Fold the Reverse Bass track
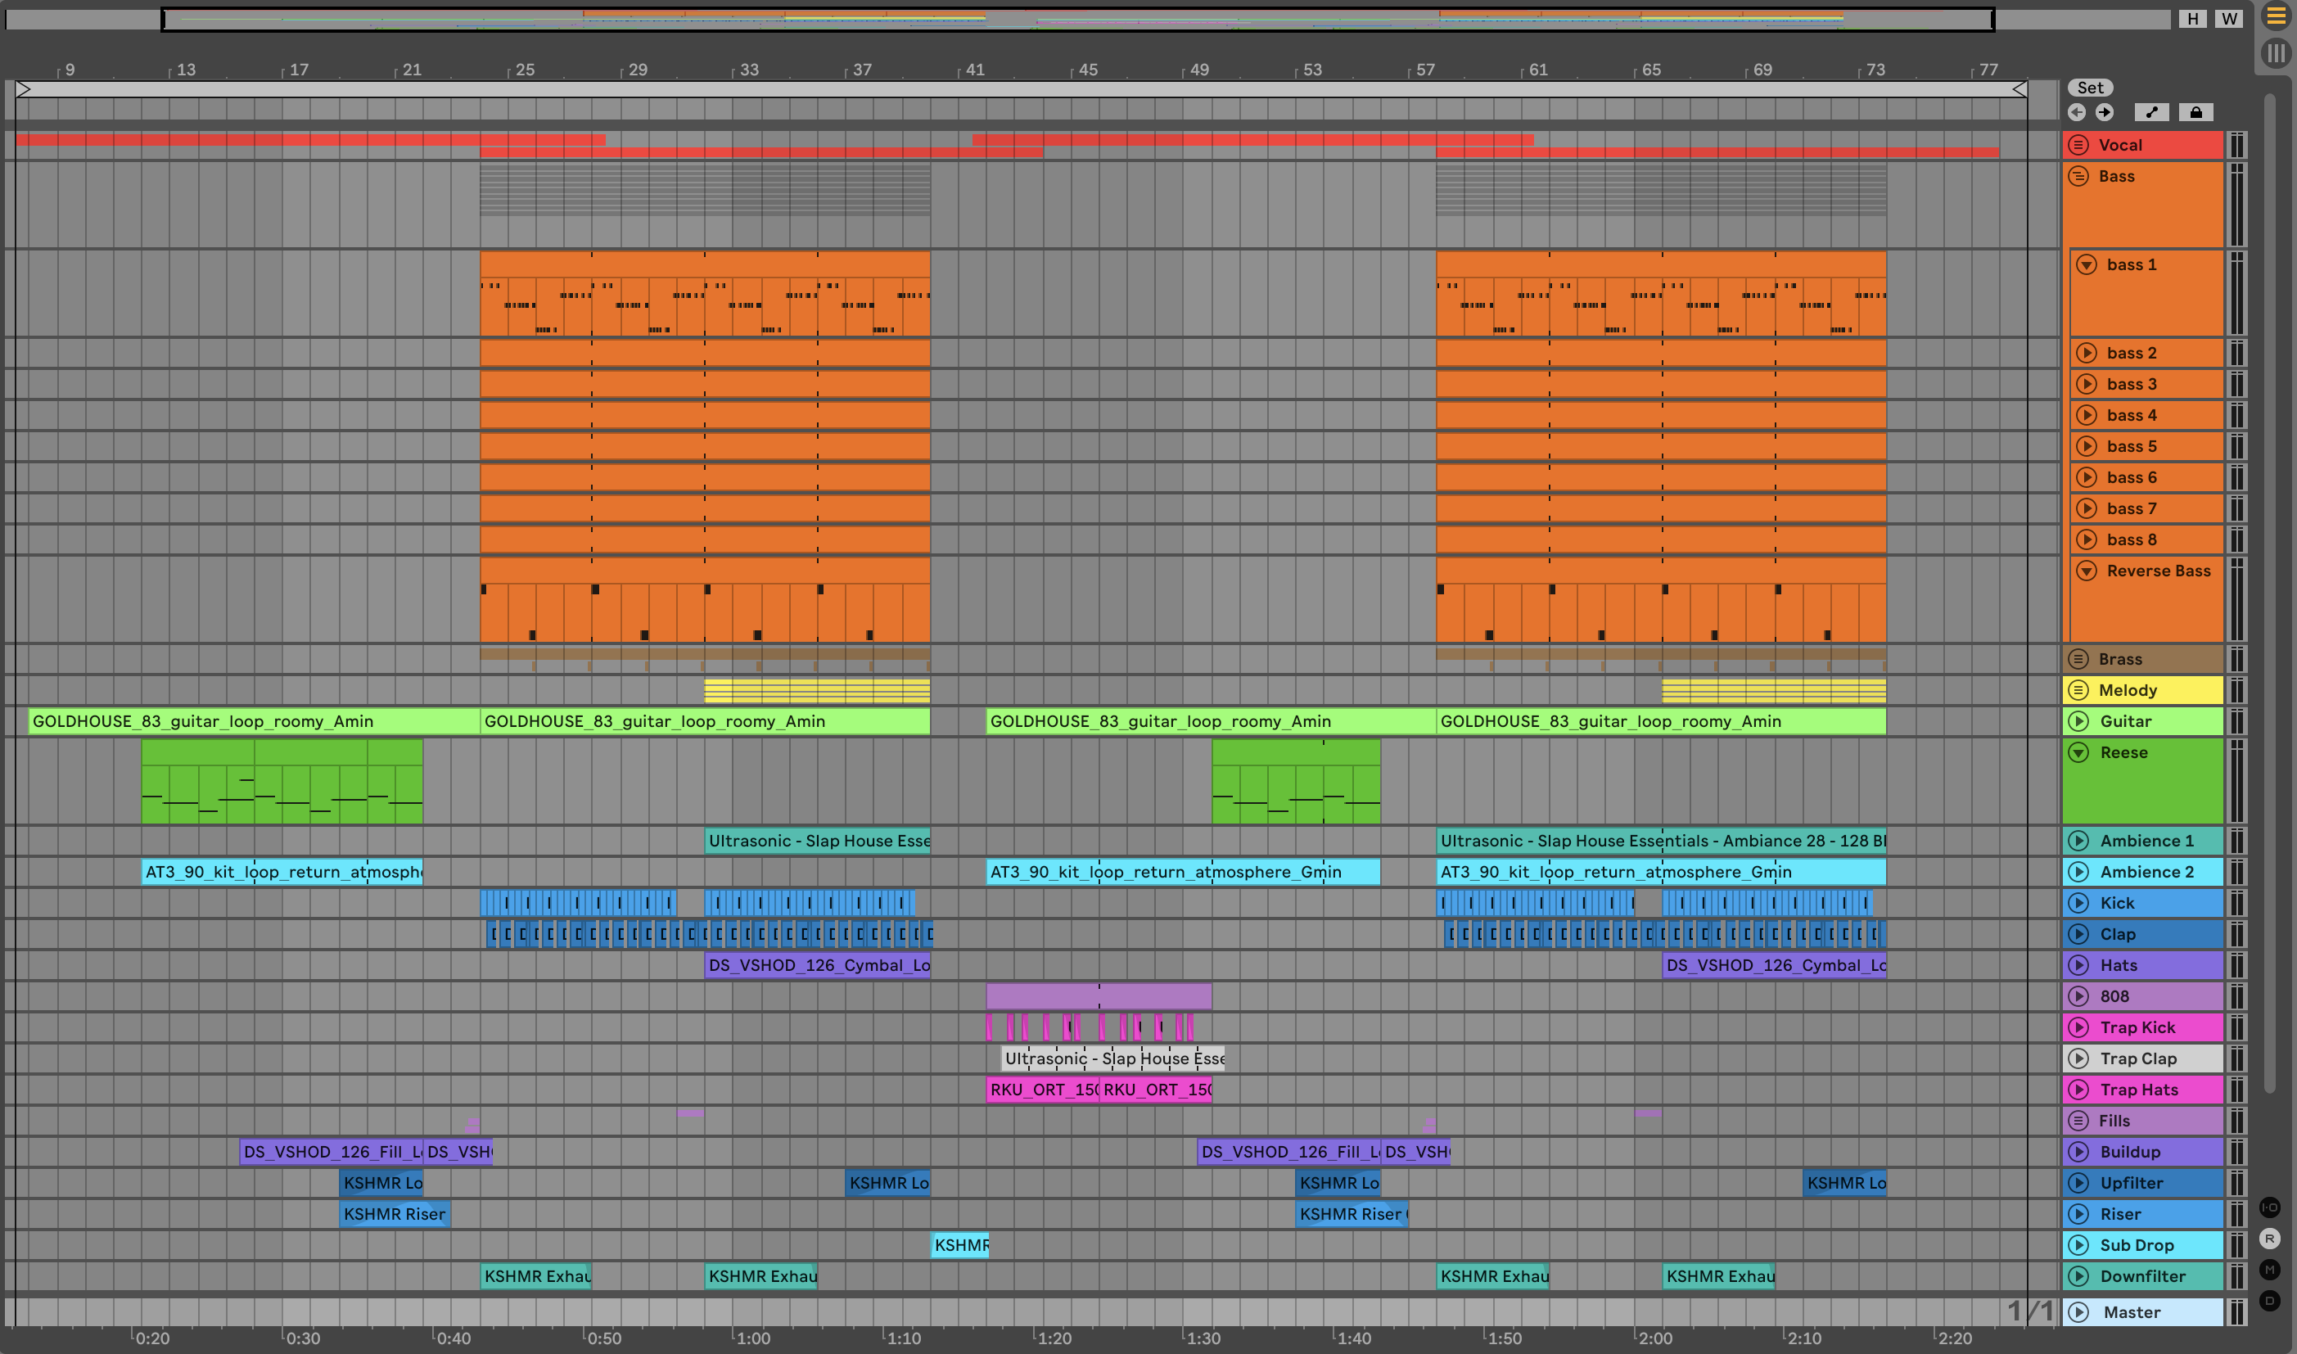Viewport: 2297px width, 1354px height. (2087, 571)
